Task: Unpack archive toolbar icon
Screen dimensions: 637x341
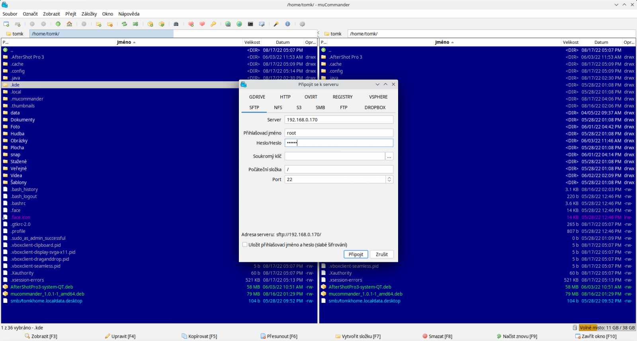Action: [x=162, y=24]
